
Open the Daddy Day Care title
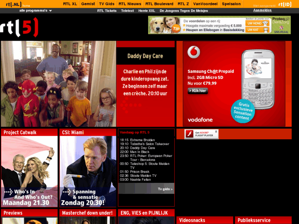point(145,56)
